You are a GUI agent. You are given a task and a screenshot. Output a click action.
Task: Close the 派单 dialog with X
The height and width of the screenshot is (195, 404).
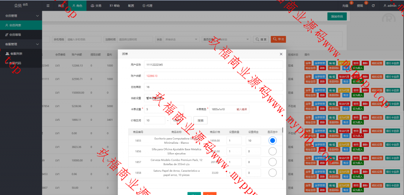point(281,54)
